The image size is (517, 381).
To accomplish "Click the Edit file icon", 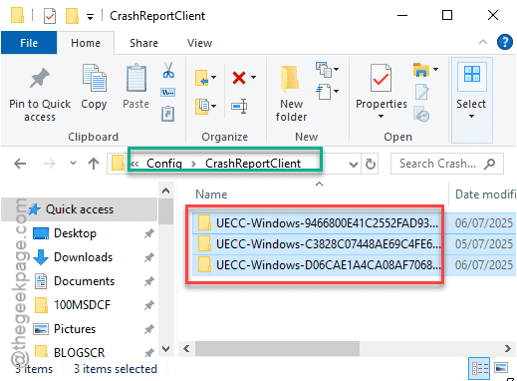I will point(421,92).
